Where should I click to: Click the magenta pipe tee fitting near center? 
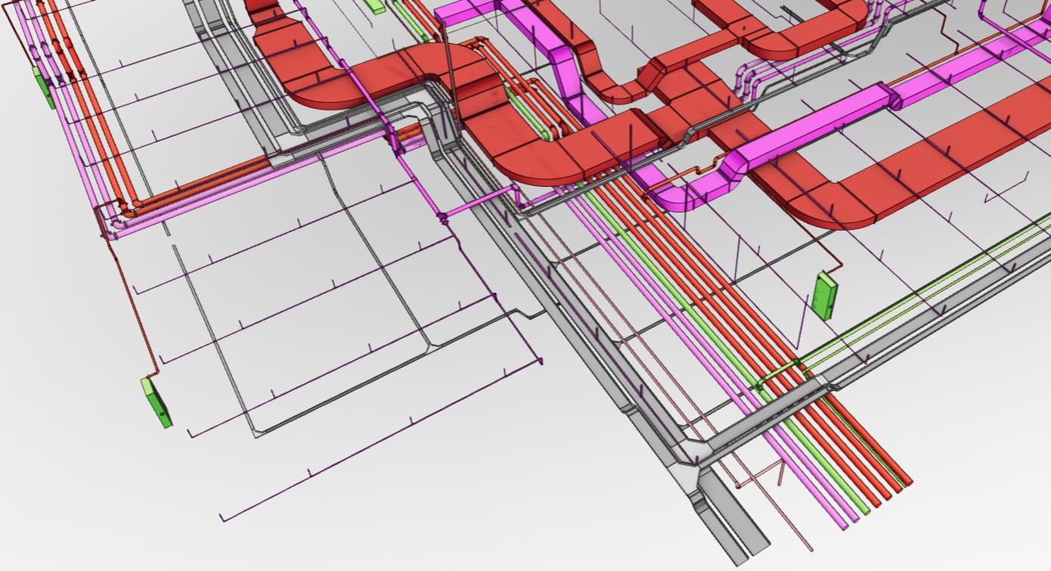(x=442, y=219)
